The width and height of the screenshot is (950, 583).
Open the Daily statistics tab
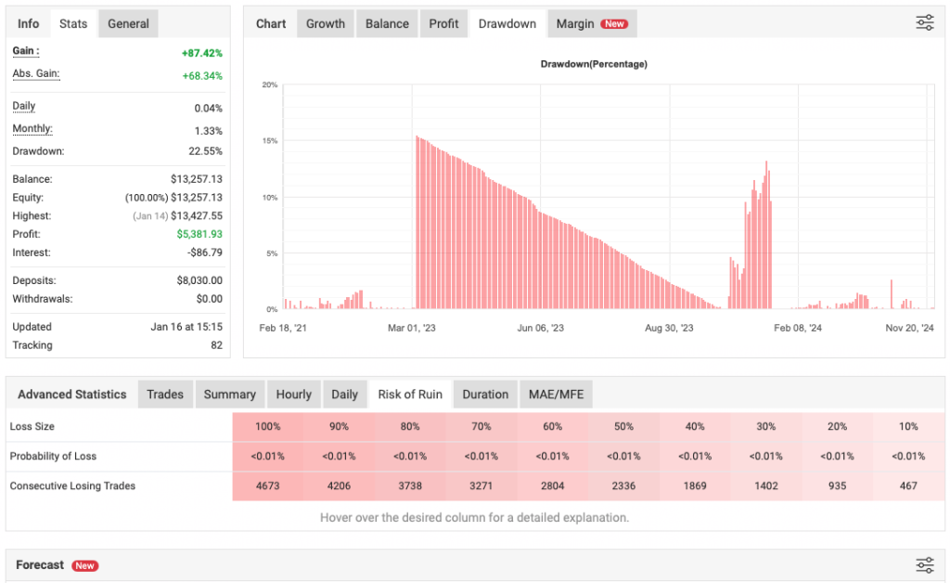[x=344, y=394]
